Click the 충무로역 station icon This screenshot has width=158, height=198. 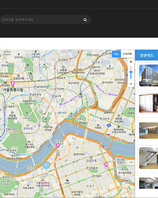click(31, 95)
